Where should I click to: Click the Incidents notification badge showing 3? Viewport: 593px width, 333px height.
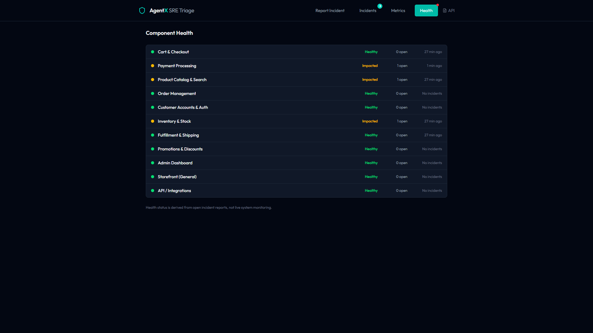[380, 6]
